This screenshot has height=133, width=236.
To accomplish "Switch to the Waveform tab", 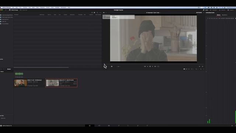I will click(225, 15).
